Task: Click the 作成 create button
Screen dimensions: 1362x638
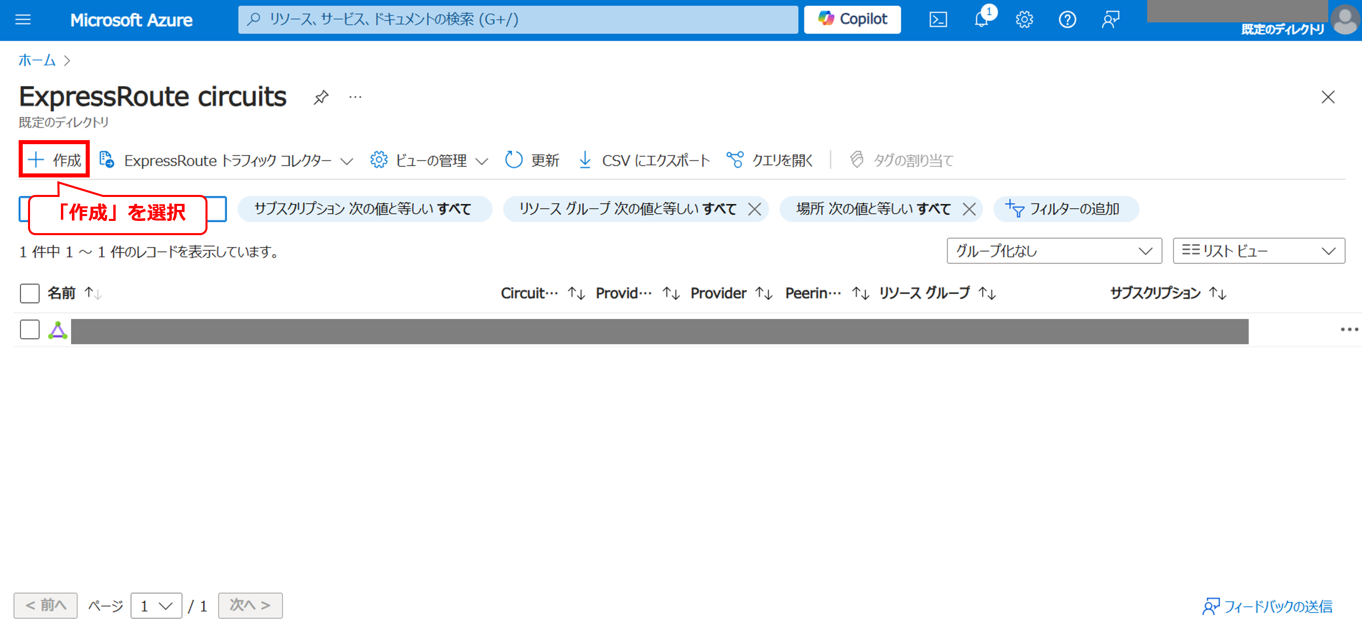Action: (x=54, y=159)
